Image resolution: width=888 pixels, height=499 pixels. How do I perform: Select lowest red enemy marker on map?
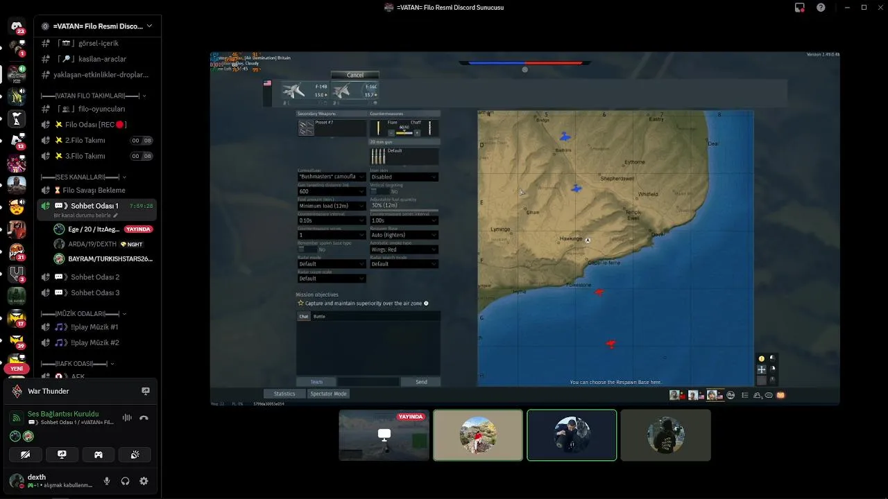(610, 344)
